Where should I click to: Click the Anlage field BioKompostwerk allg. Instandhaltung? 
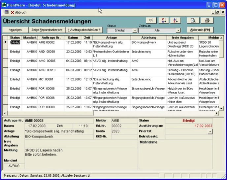click(x=59, y=131)
